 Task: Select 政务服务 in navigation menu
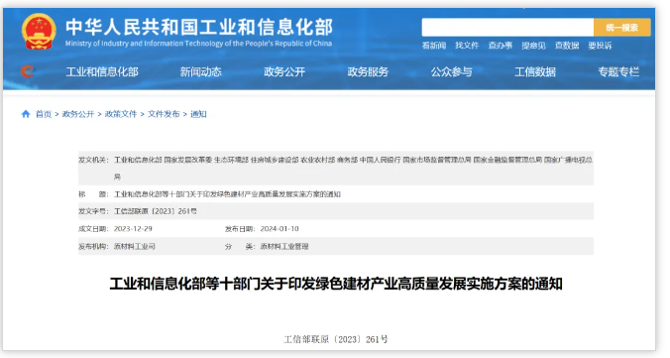(368, 71)
